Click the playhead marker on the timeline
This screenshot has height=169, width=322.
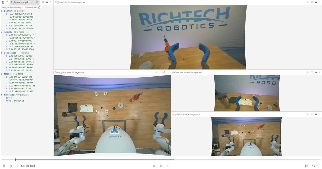[x=15, y=160]
